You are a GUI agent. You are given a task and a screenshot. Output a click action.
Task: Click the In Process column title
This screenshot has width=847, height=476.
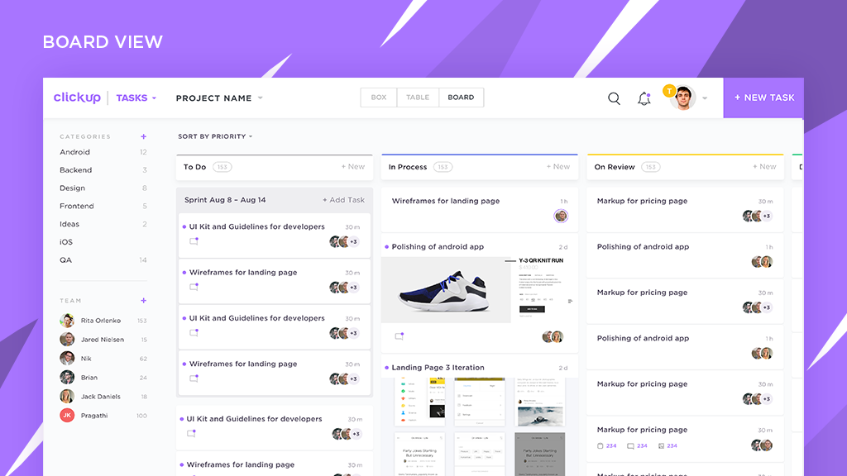[407, 167]
